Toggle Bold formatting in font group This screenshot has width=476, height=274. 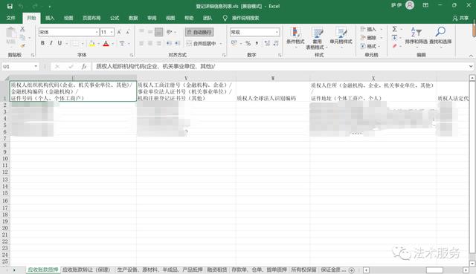pyautogui.click(x=42, y=43)
